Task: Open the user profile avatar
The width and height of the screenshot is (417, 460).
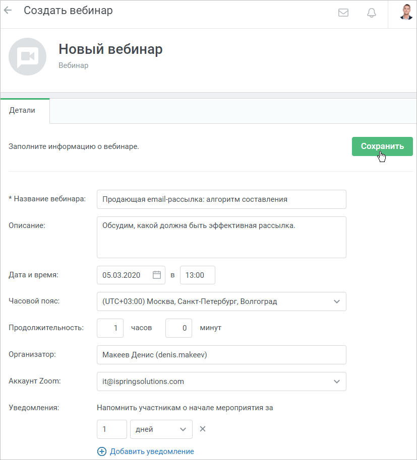Action: pos(406,12)
